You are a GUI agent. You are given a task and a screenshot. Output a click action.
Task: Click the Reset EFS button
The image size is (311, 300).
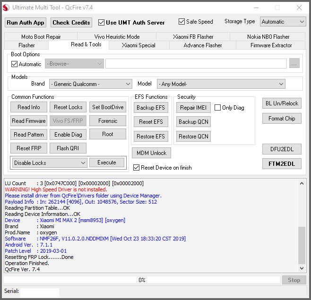(x=151, y=122)
